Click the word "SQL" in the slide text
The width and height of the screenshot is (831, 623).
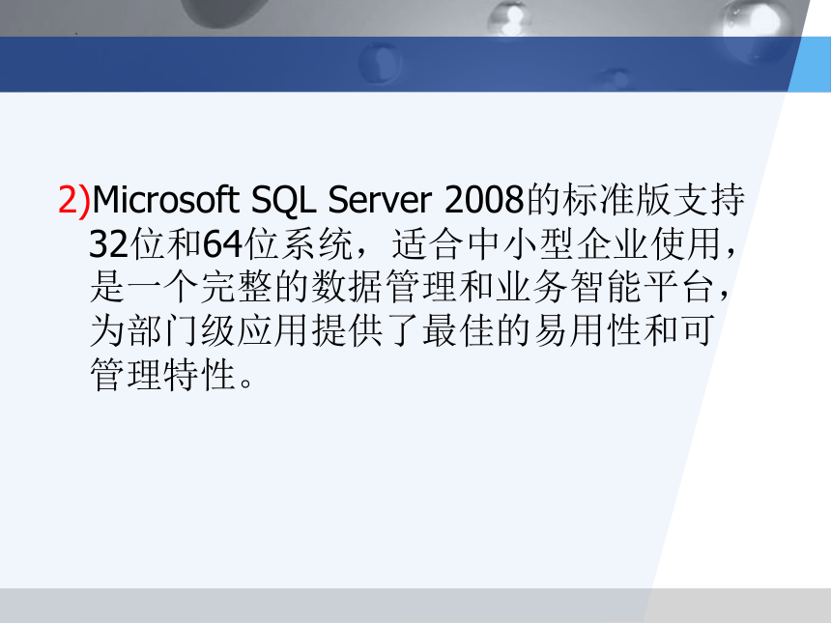pyautogui.click(x=283, y=201)
